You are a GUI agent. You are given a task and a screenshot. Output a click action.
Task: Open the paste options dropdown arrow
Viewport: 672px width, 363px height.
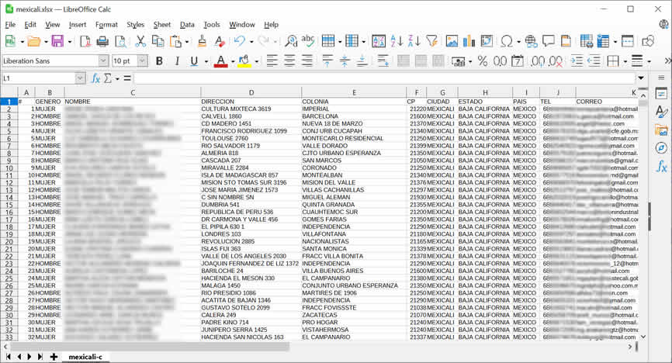click(187, 42)
